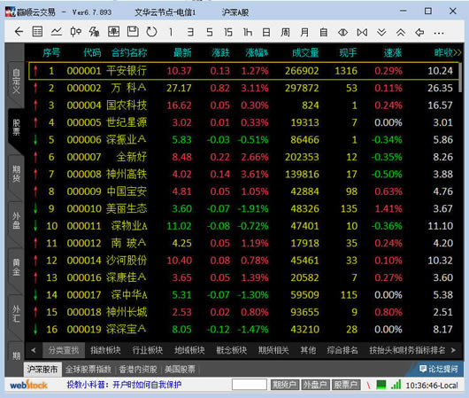
Task: Switch to 外盘 sidebar tab
Action: pyautogui.click(x=16, y=221)
